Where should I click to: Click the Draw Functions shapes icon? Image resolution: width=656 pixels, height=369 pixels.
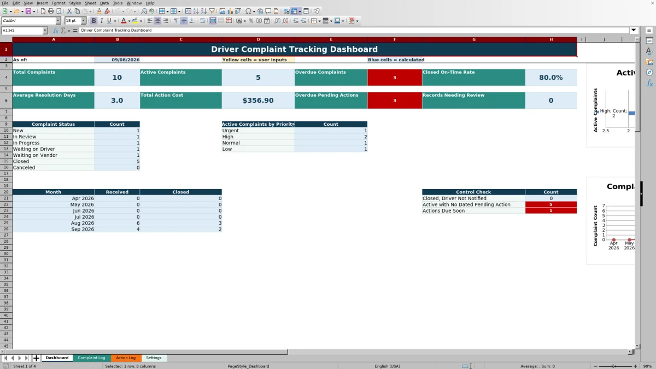[317, 11]
